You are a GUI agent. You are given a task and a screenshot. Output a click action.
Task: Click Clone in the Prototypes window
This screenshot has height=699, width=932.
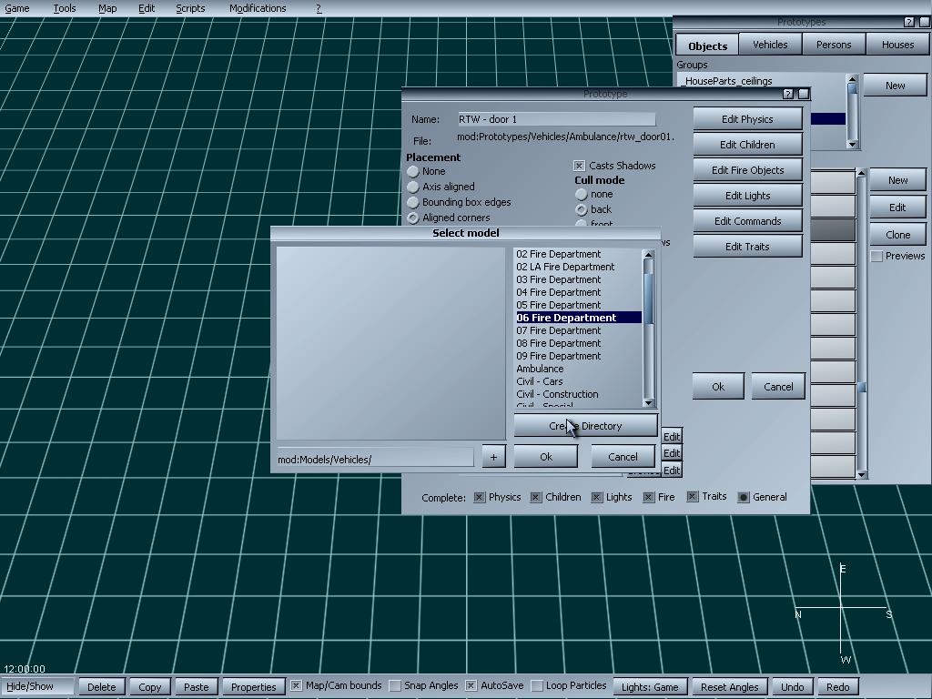[x=897, y=235]
